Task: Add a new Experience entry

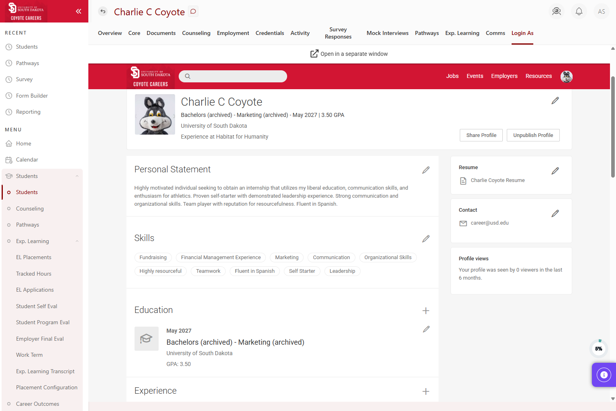Action: 426,391
